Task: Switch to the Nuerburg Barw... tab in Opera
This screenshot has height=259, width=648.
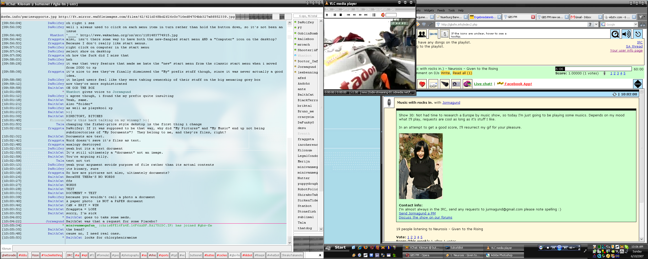Action: (x=451, y=17)
